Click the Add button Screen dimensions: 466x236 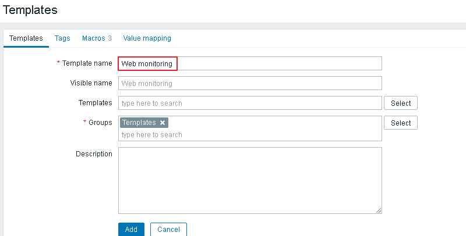pos(131,229)
